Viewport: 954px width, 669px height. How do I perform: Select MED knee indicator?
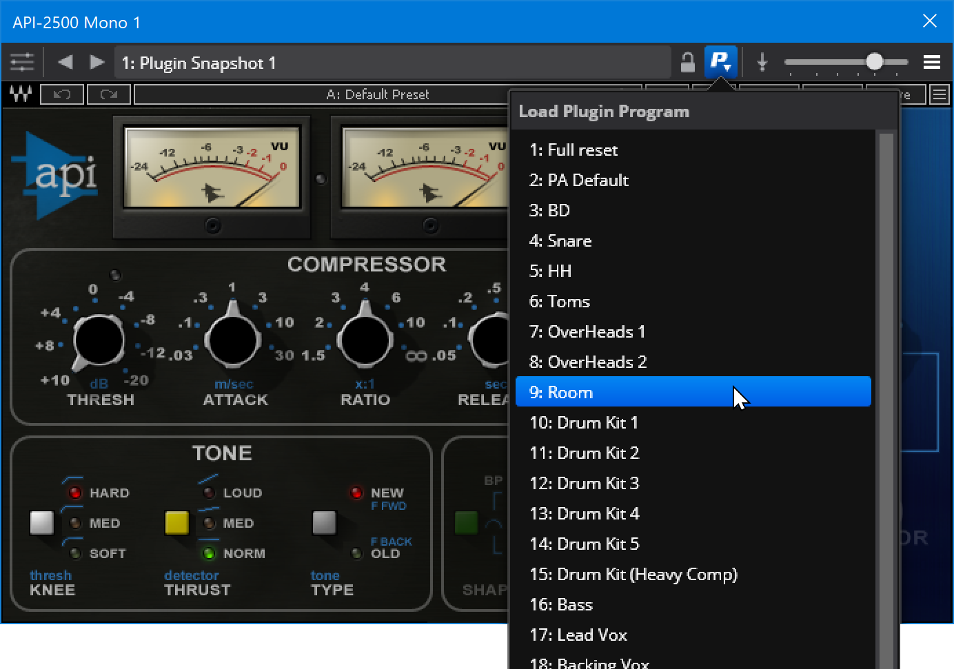pos(75,523)
